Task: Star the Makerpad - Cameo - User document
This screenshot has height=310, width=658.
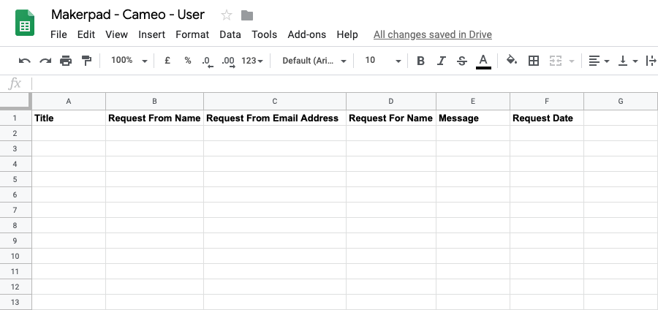Action: point(227,15)
